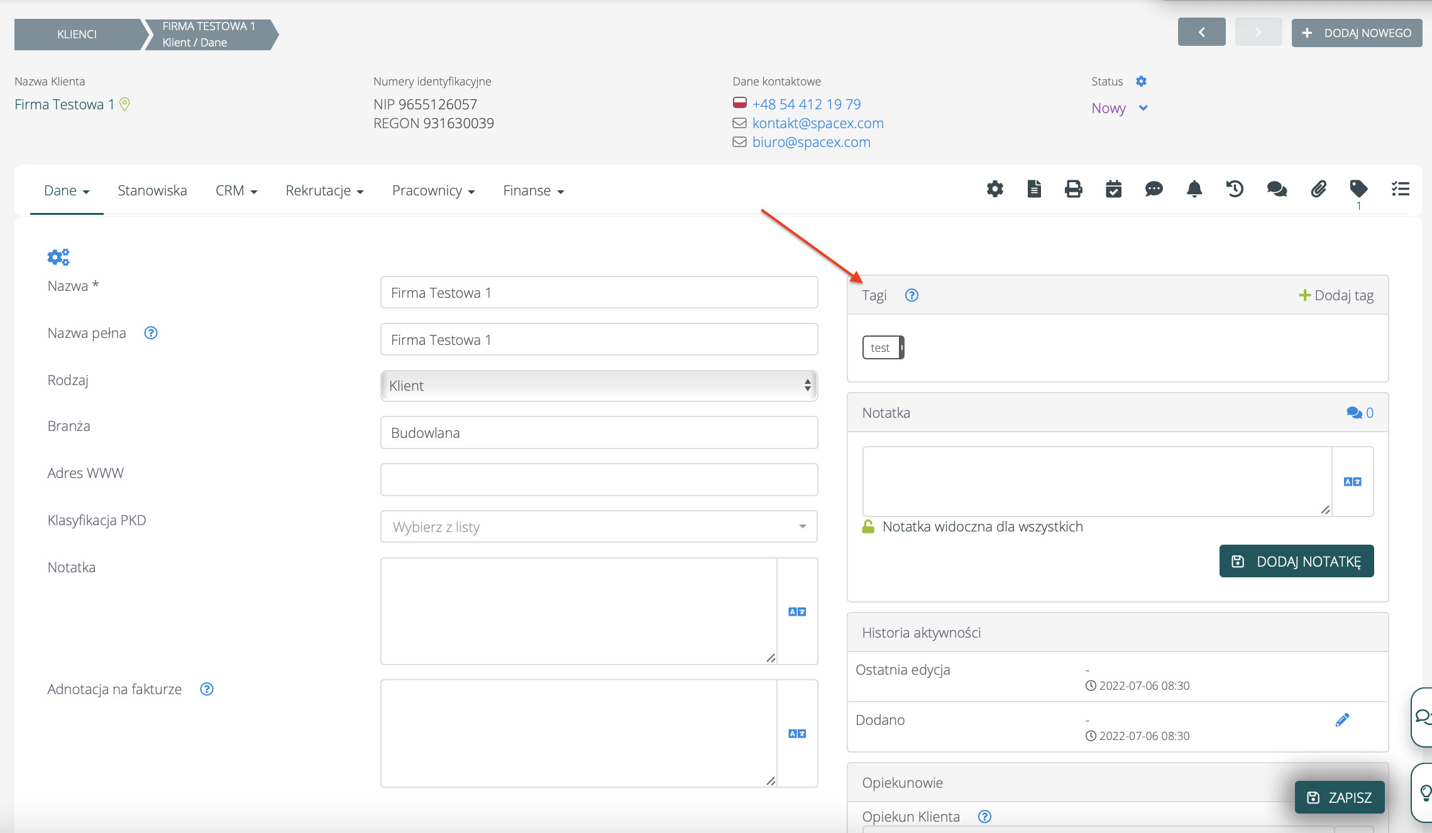Click into the Adres WWW input field
This screenshot has width=1432, height=833.
click(x=598, y=480)
